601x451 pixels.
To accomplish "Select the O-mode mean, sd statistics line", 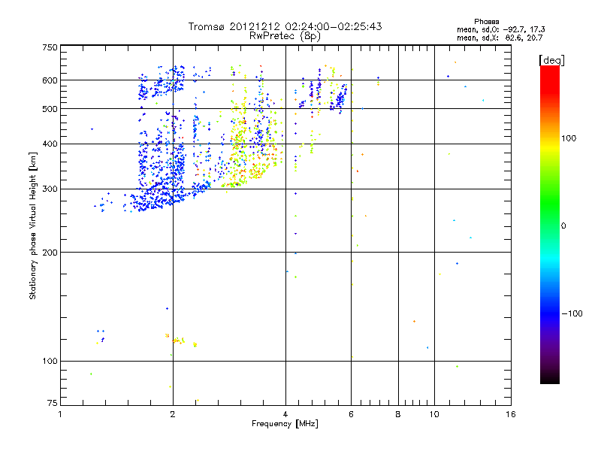I will coord(500,29).
